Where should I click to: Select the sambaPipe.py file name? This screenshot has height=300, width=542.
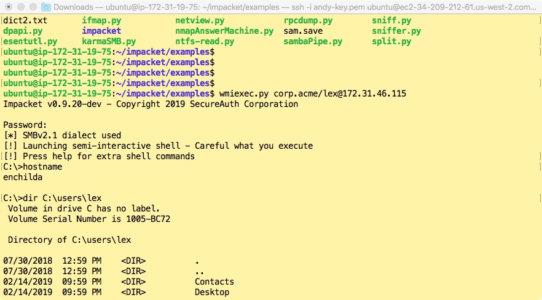(313, 42)
